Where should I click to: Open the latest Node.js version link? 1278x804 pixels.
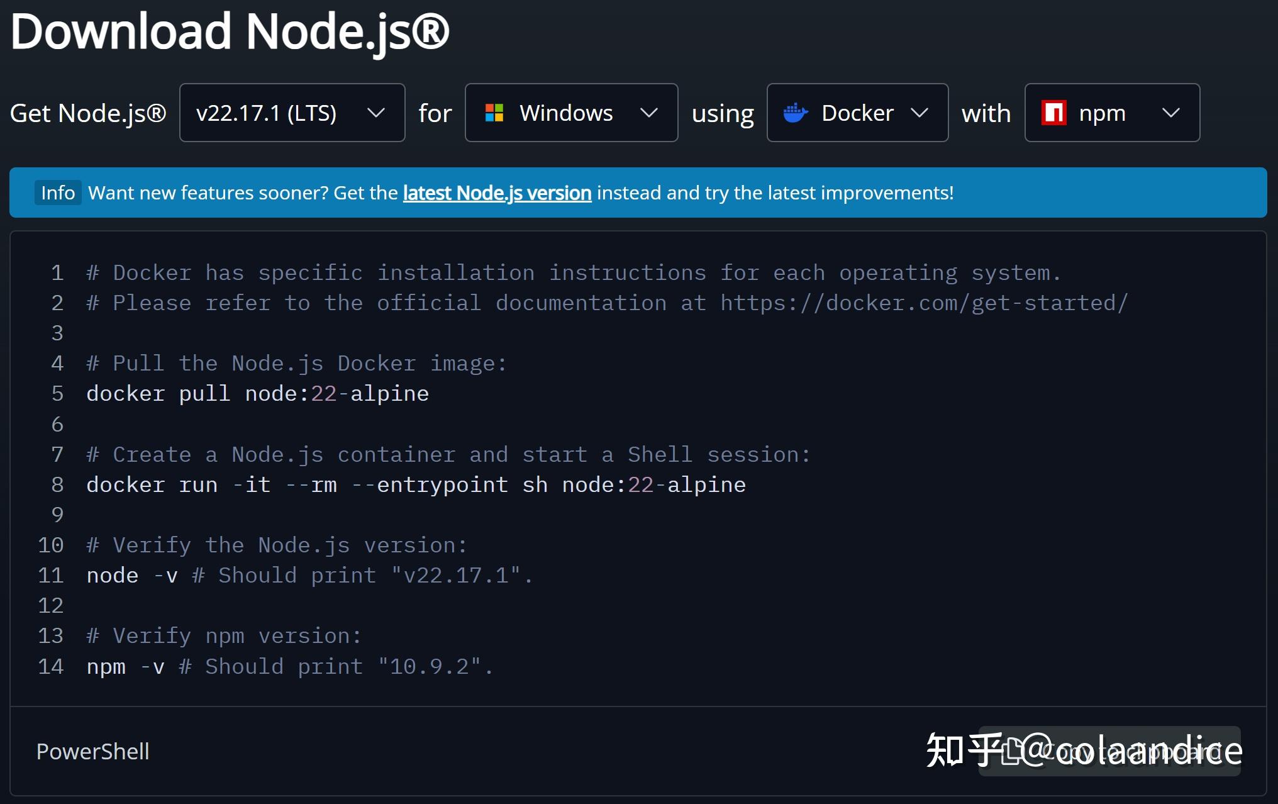[x=496, y=193]
